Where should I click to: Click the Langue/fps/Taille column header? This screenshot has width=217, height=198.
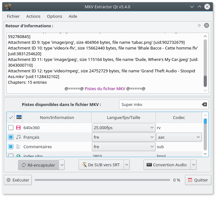click(124, 117)
